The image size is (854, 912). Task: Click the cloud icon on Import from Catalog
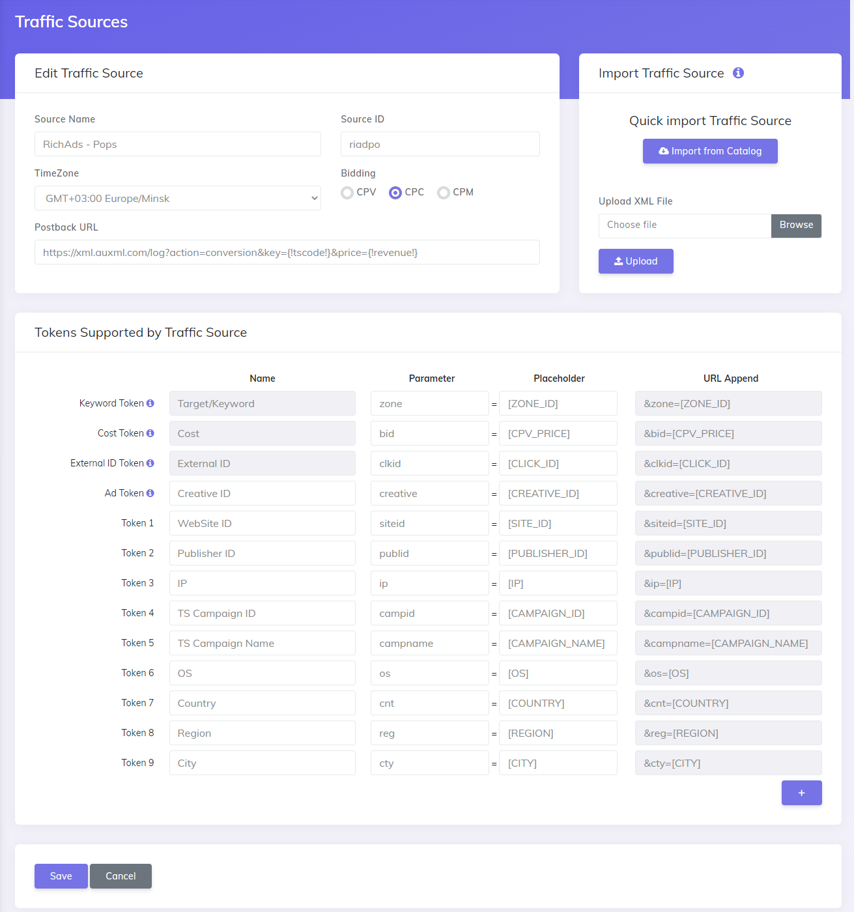tap(664, 150)
